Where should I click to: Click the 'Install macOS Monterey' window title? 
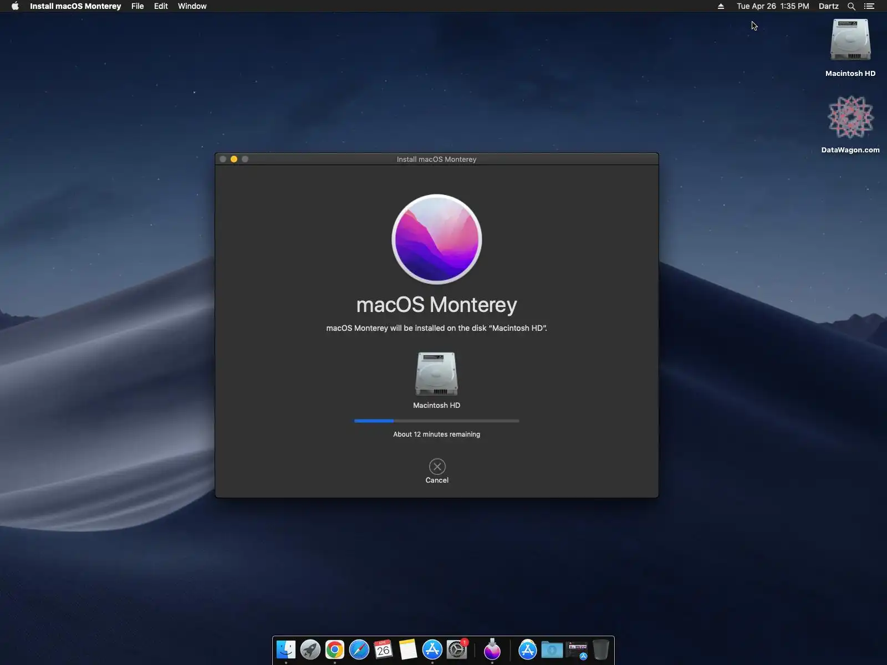pos(437,159)
